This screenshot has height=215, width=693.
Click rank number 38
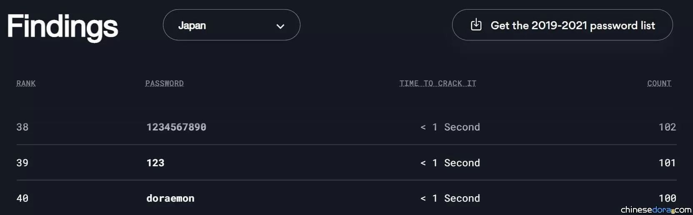point(23,127)
